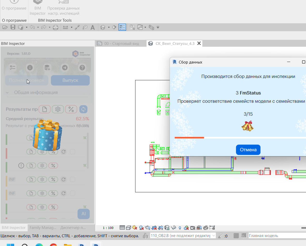The width and height of the screenshot is (306, 246).
Task: Click the checklist icon in BIM Inspector panel
Action: point(13,68)
